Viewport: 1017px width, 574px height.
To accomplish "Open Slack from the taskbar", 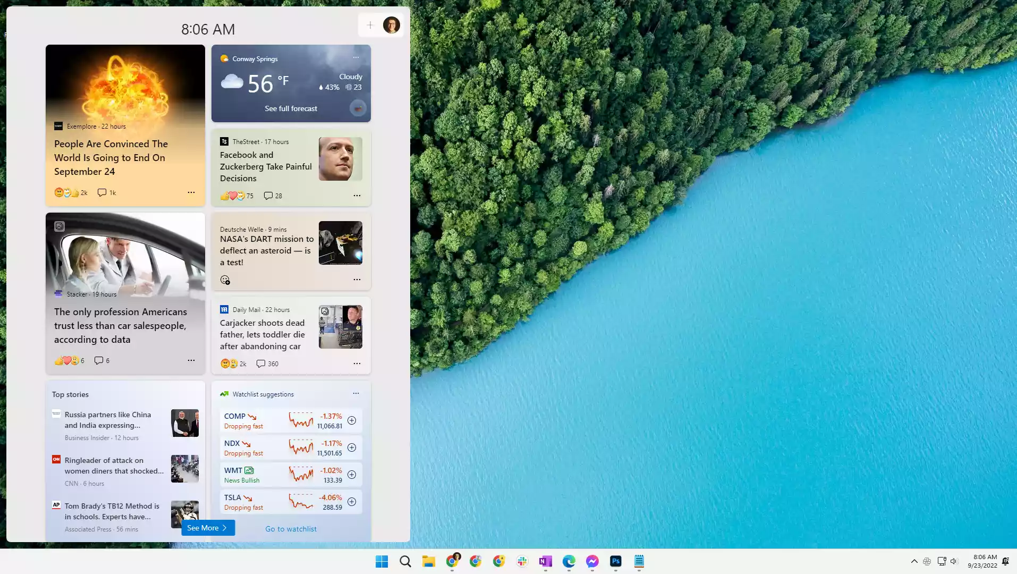I will 522,561.
